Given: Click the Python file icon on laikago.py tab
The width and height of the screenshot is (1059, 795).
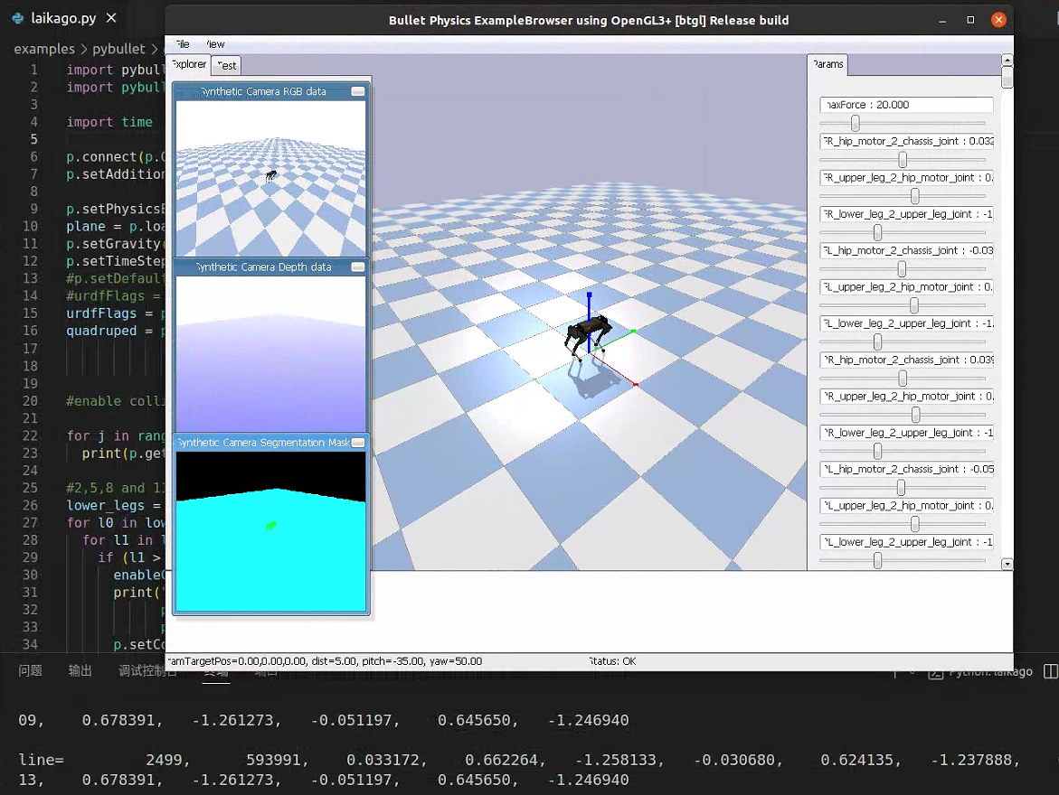Looking at the screenshot, I should [x=17, y=18].
